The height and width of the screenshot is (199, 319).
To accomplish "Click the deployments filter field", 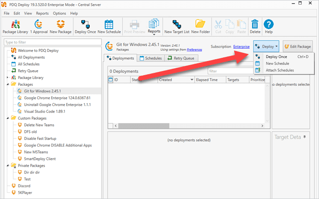I will pos(231,71).
